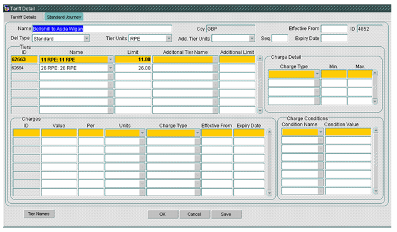
Task: Click the OK button
Action: pyautogui.click(x=163, y=214)
